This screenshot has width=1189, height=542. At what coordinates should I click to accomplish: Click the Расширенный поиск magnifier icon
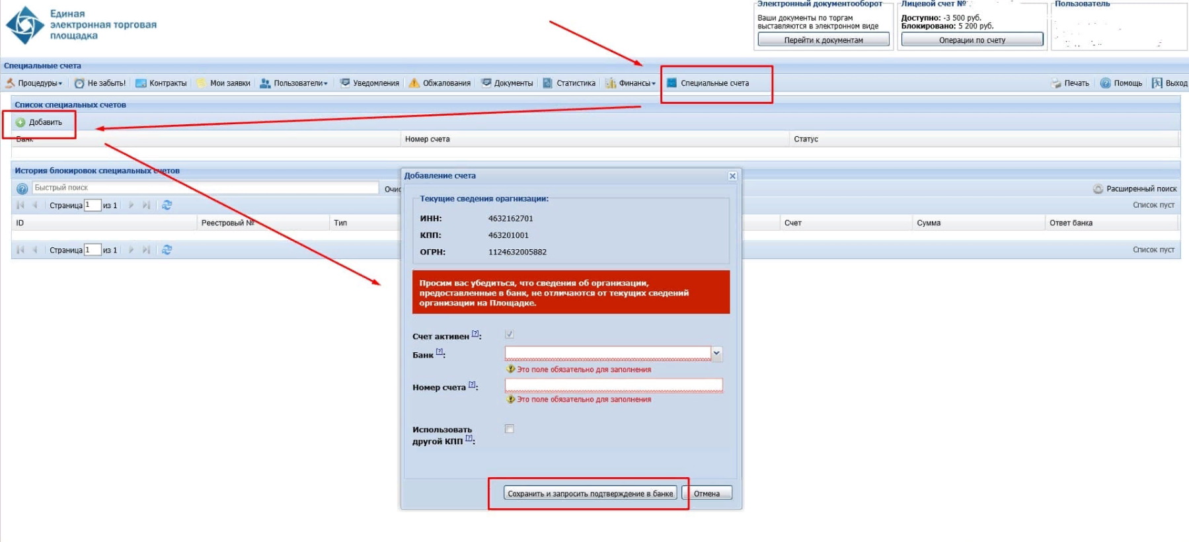[1098, 189]
